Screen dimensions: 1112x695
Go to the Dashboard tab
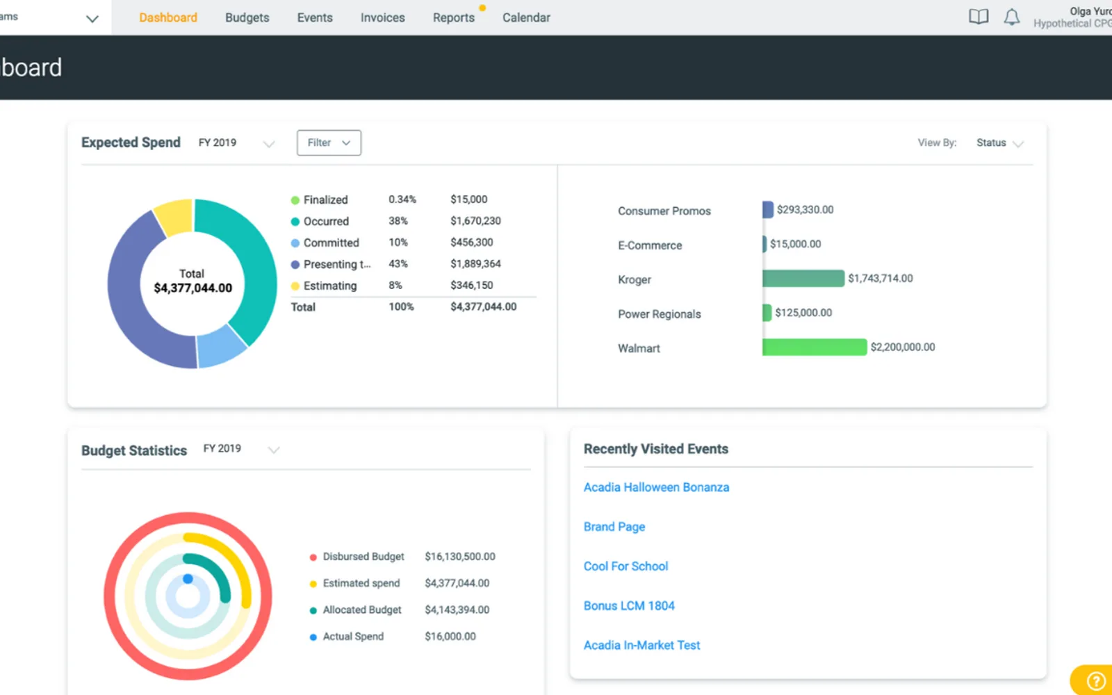click(x=168, y=17)
